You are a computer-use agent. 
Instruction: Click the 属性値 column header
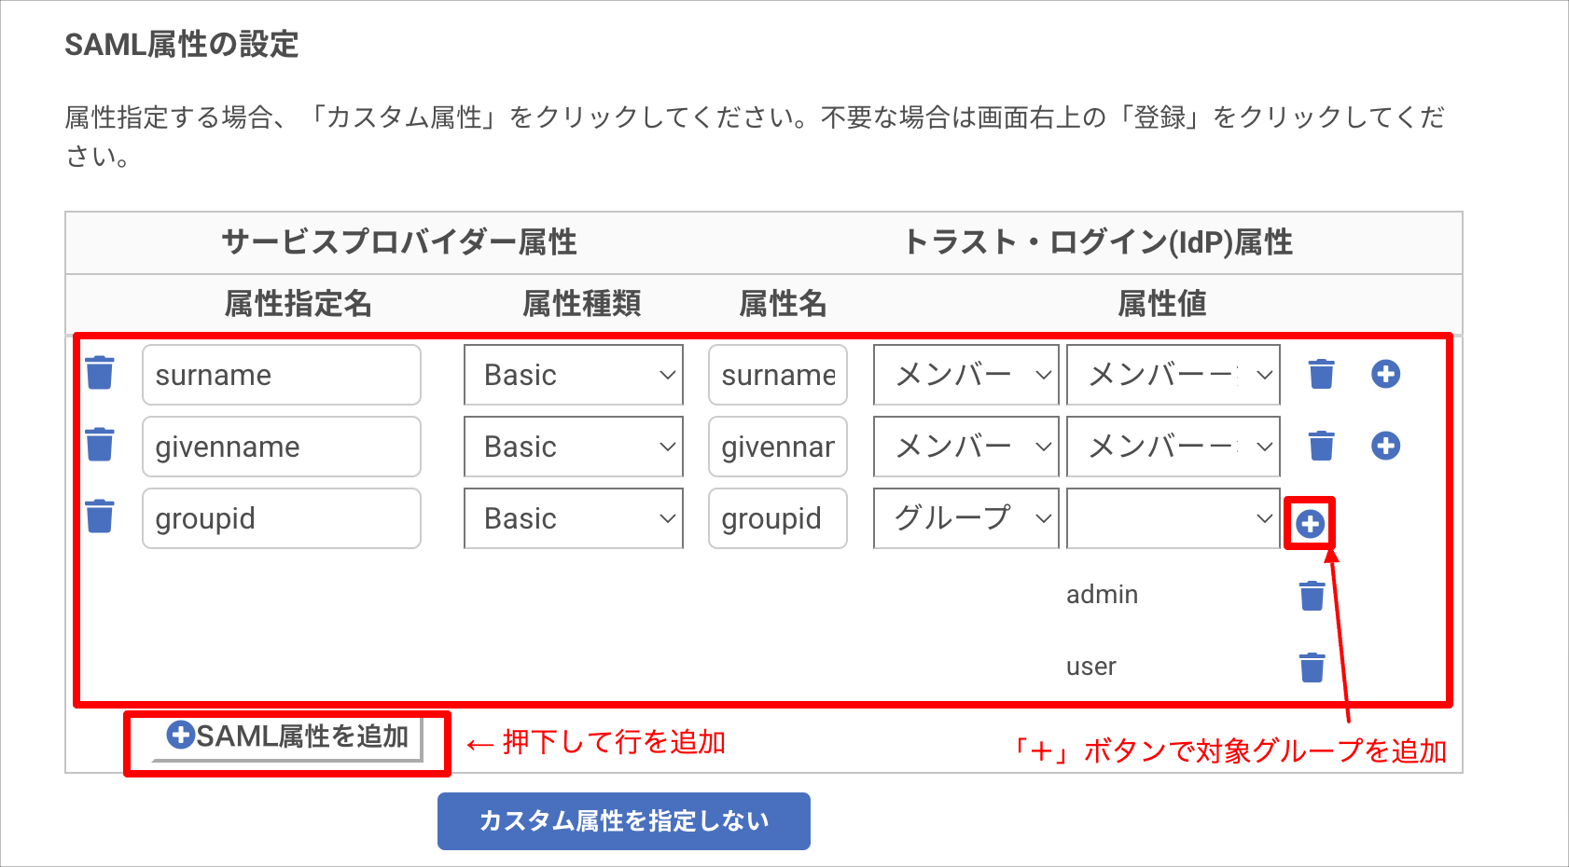(1162, 304)
